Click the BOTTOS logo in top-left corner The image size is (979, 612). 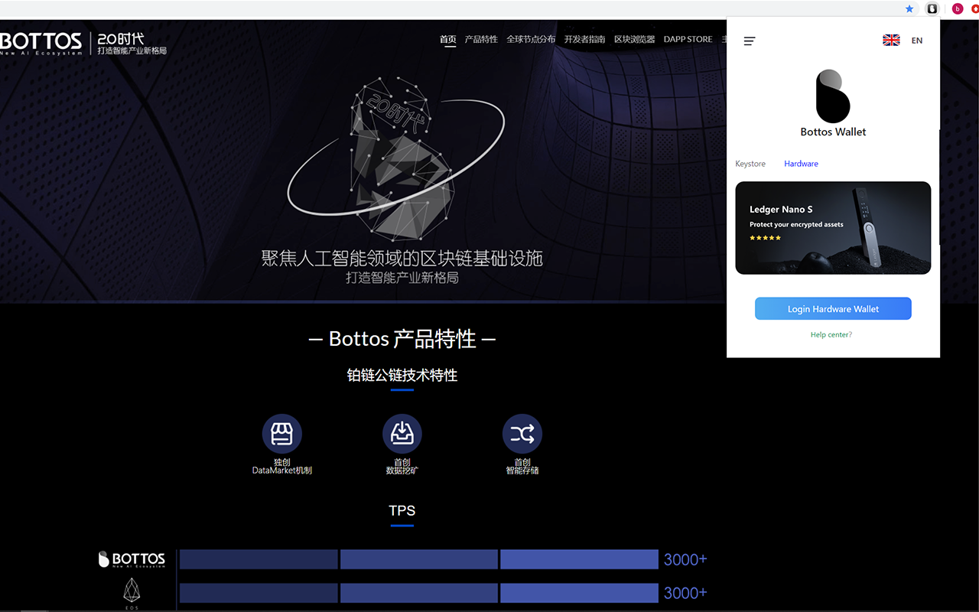point(42,42)
